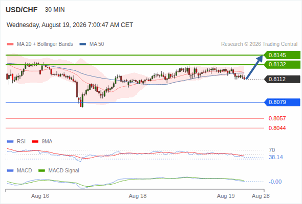The image size is (302, 204).
Task: Click the RSI legend label
Action: tap(21, 142)
